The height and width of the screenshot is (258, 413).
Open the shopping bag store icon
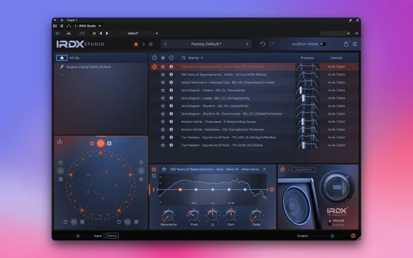click(x=346, y=44)
